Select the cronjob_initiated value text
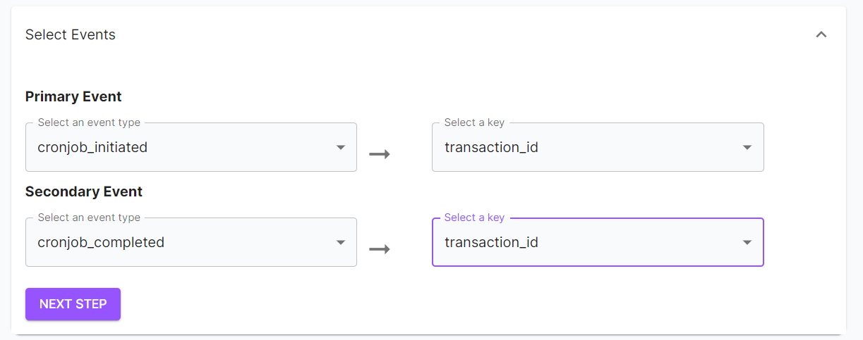This screenshot has height=340, width=863. (x=92, y=148)
